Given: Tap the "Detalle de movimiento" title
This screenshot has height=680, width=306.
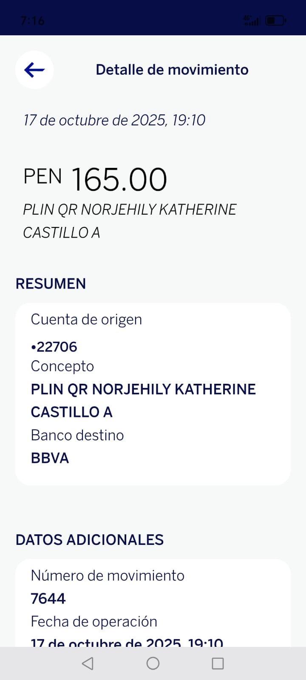Looking at the screenshot, I should [172, 70].
